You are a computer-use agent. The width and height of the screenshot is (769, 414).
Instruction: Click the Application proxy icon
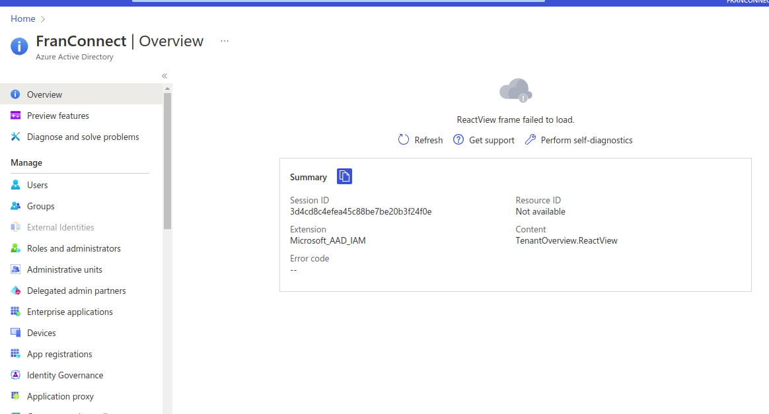click(15, 396)
